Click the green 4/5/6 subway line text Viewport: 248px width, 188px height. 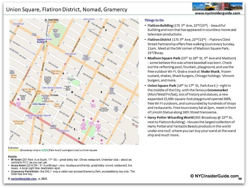click(45, 150)
